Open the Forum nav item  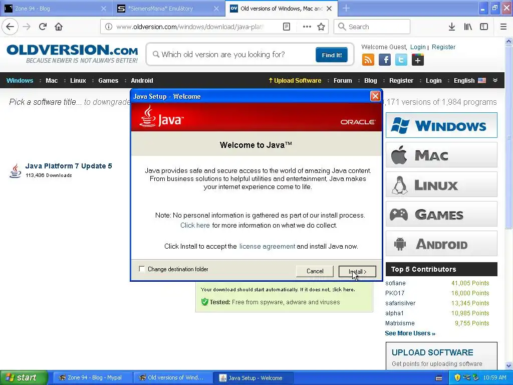tap(343, 81)
